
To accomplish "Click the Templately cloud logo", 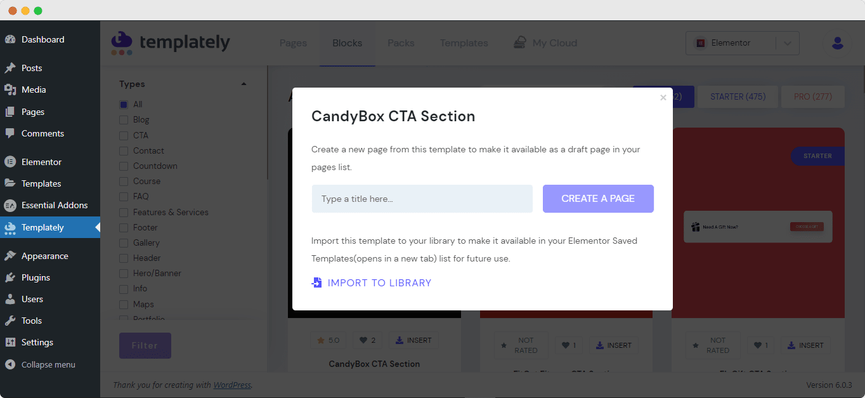I will [x=122, y=43].
